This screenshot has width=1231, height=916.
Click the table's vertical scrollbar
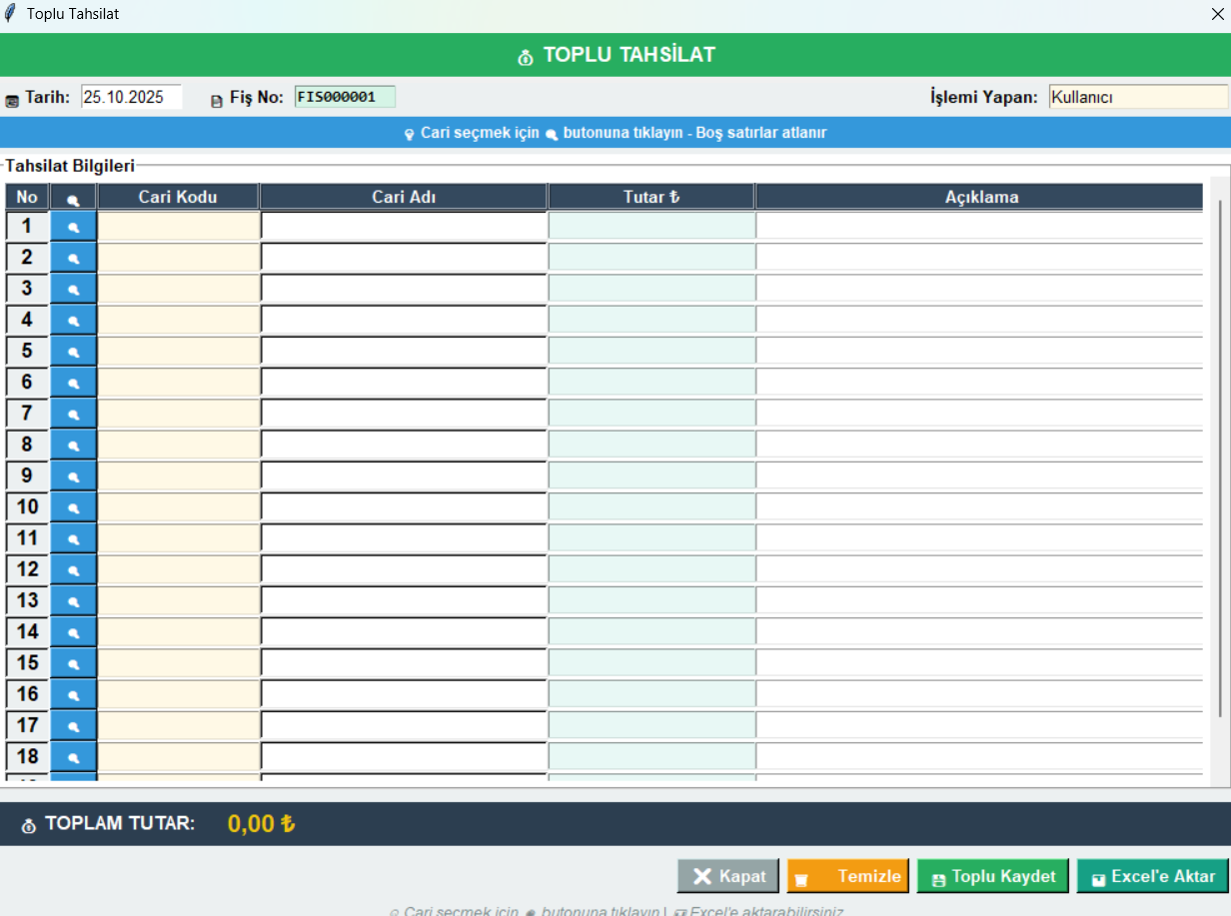(x=1219, y=458)
